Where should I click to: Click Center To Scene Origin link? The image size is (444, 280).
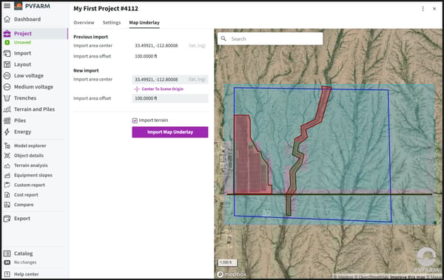pos(159,89)
